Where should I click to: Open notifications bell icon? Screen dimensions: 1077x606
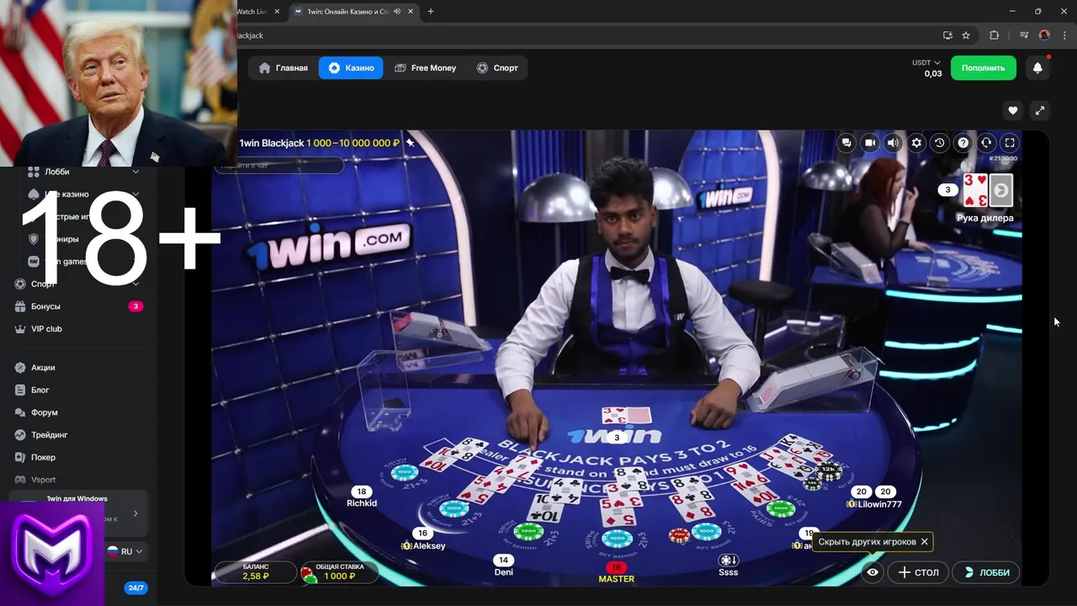1037,68
